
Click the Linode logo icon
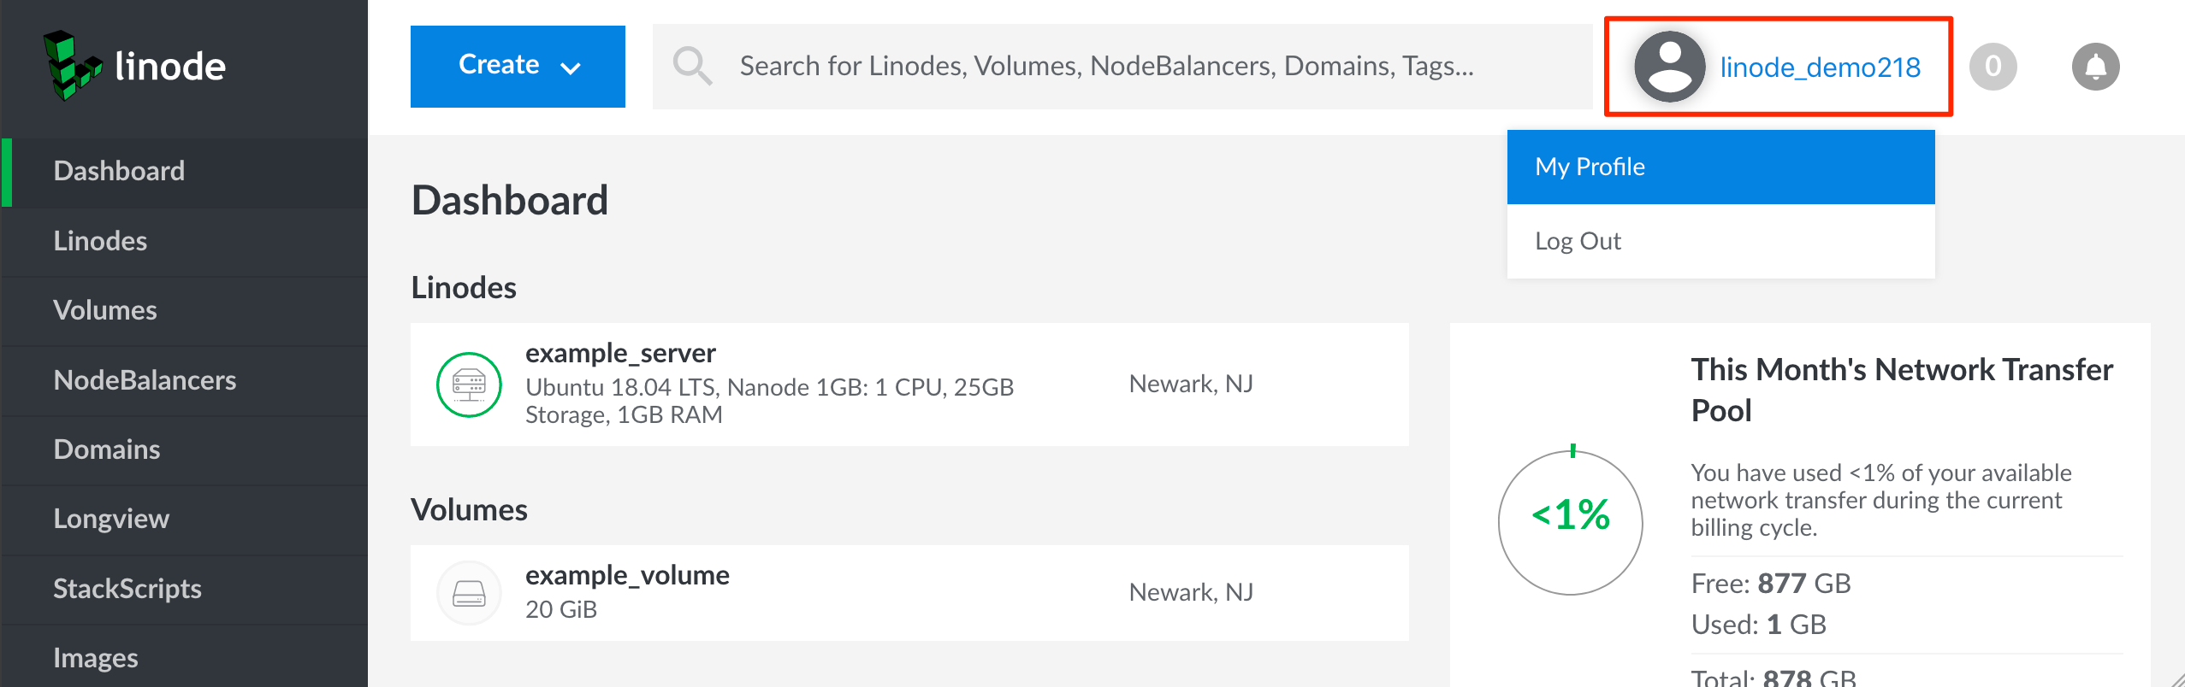click(x=72, y=66)
